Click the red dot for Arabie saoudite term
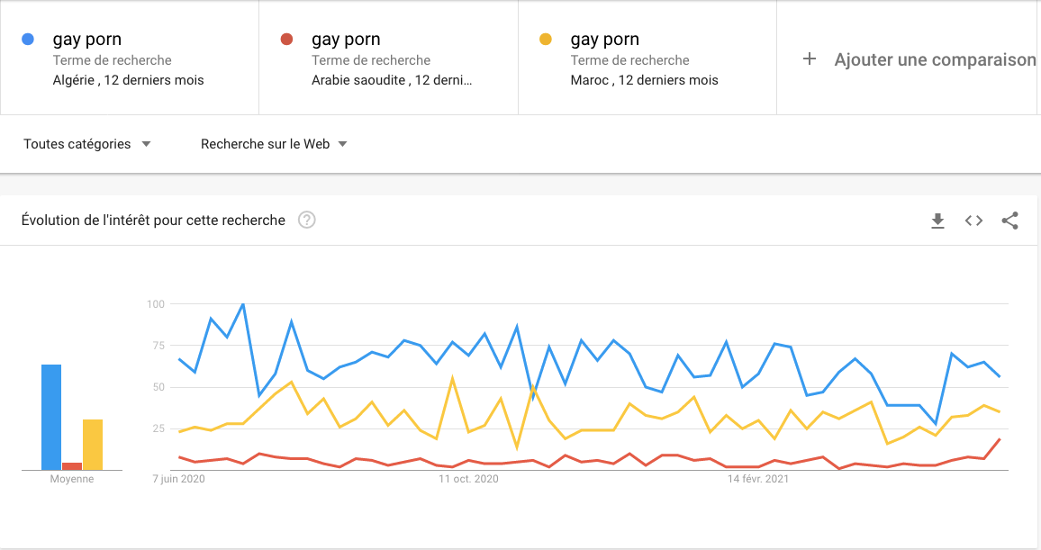 coord(286,39)
